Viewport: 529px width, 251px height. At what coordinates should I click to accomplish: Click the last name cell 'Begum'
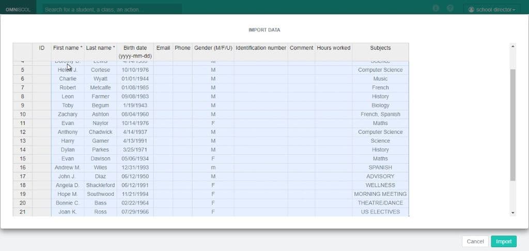(x=100, y=105)
